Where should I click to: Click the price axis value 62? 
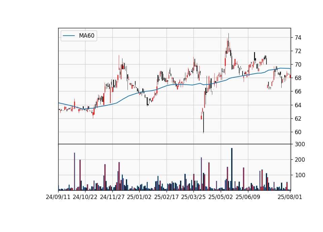pos(298,119)
